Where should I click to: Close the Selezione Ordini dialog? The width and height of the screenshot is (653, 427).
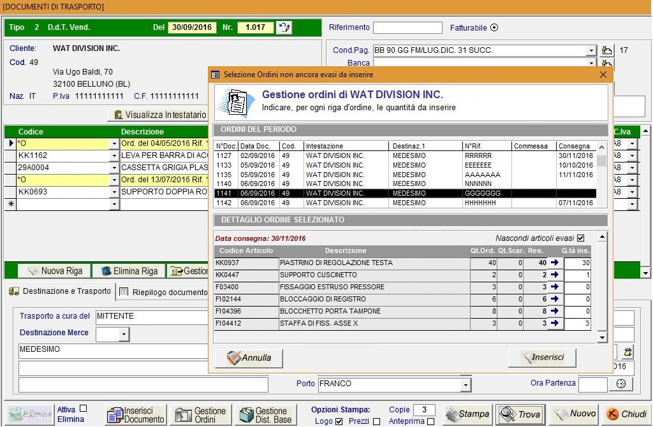(x=603, y=75)
